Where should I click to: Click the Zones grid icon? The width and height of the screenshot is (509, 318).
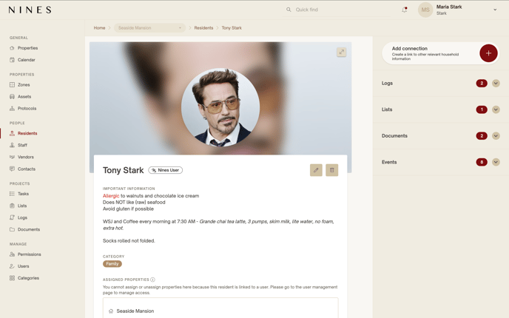pos(12,85)
